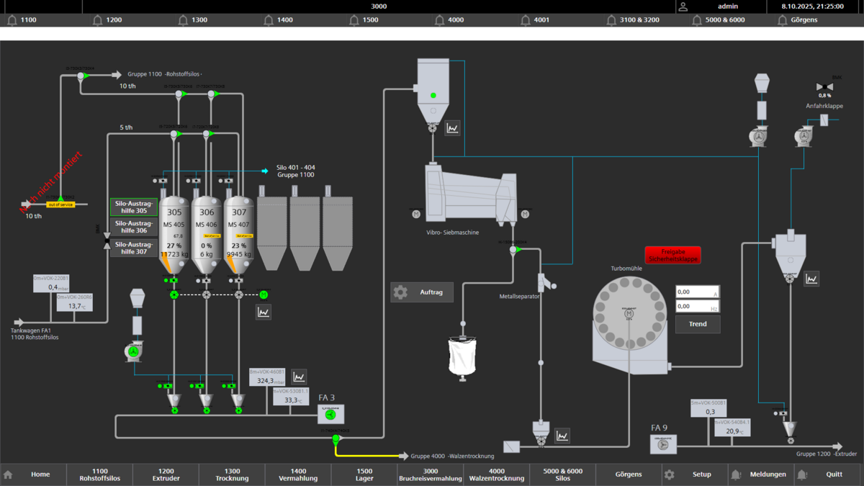Open the 1500 Lager page
864x486 pixels.
364,474
